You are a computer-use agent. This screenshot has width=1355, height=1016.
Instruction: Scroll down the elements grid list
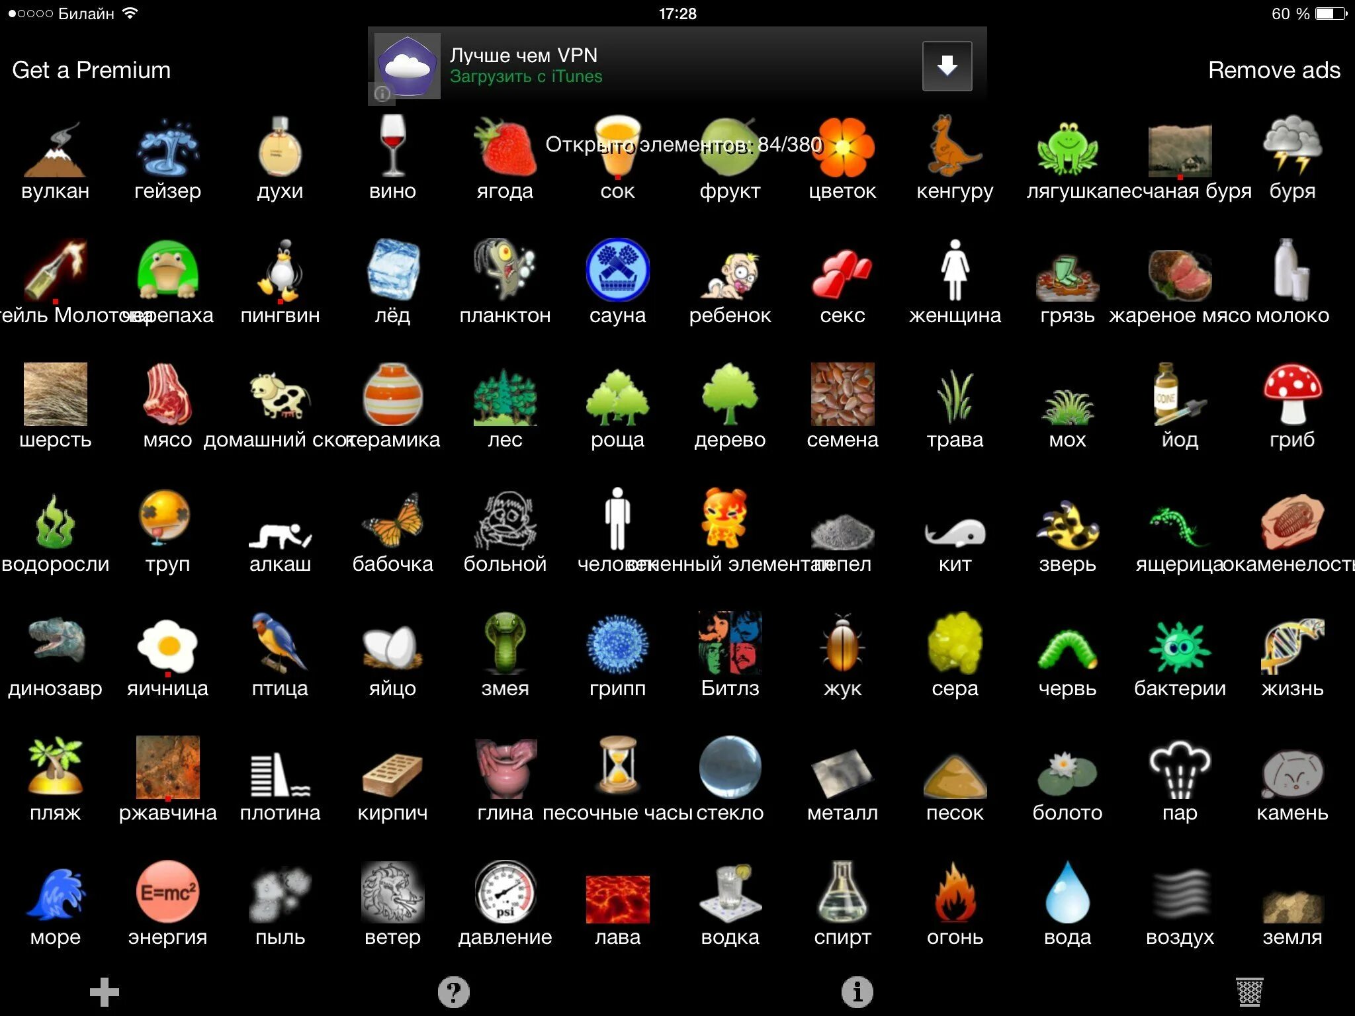click(x=677, y=534)
